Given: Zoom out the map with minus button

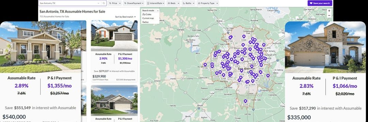Looking at the screenshot, I should click(x=329, y=15).
